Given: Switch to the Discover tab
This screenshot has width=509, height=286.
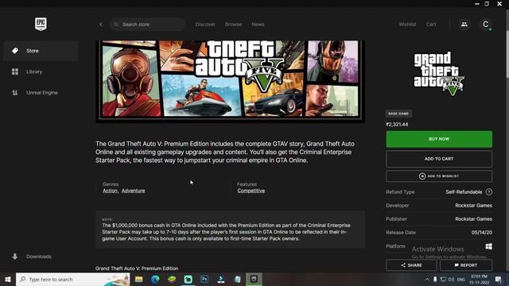Looking at the screenshot, I should tap(205, 25).
